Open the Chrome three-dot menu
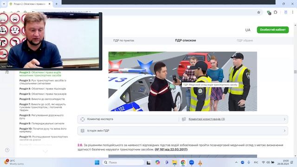297x167 pixels. (293, 13)
